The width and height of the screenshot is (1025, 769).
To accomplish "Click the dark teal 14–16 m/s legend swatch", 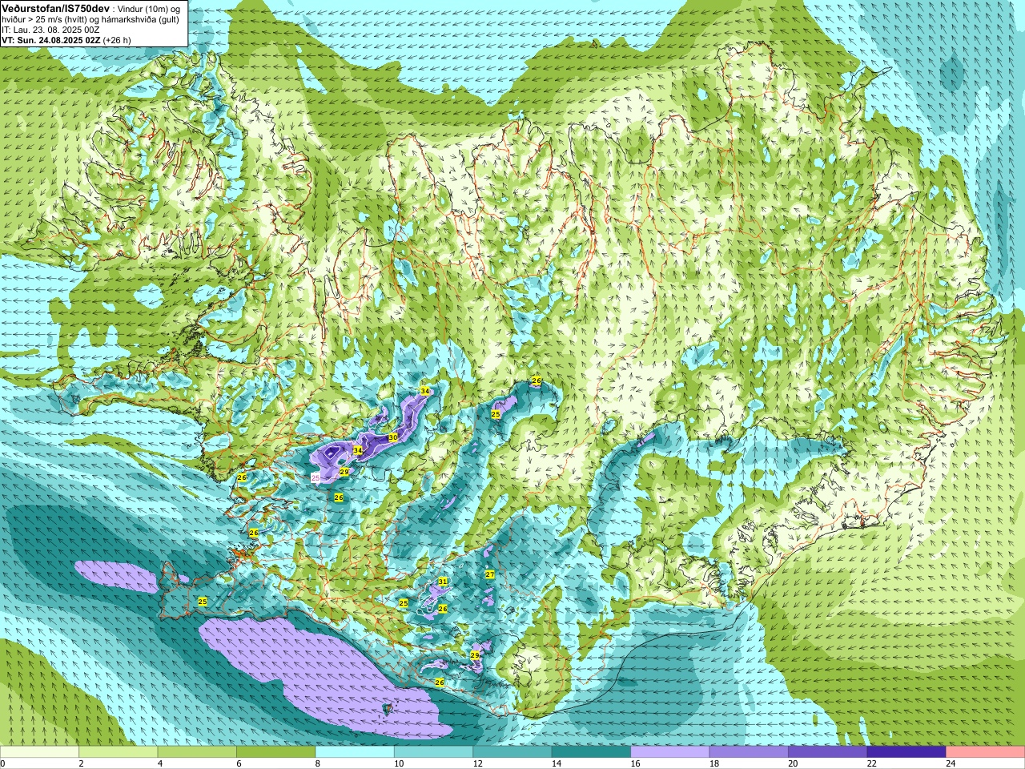I will pos(591,752).
